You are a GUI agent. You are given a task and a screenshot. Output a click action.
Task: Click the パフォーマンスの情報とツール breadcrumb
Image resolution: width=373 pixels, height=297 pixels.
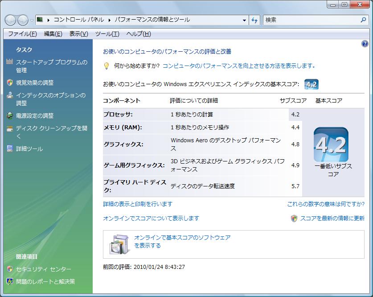(152, 20)
